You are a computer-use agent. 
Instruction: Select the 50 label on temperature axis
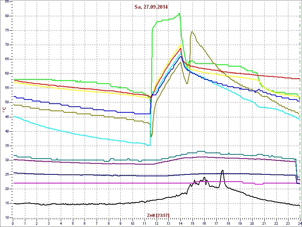[x=6, y=103]
